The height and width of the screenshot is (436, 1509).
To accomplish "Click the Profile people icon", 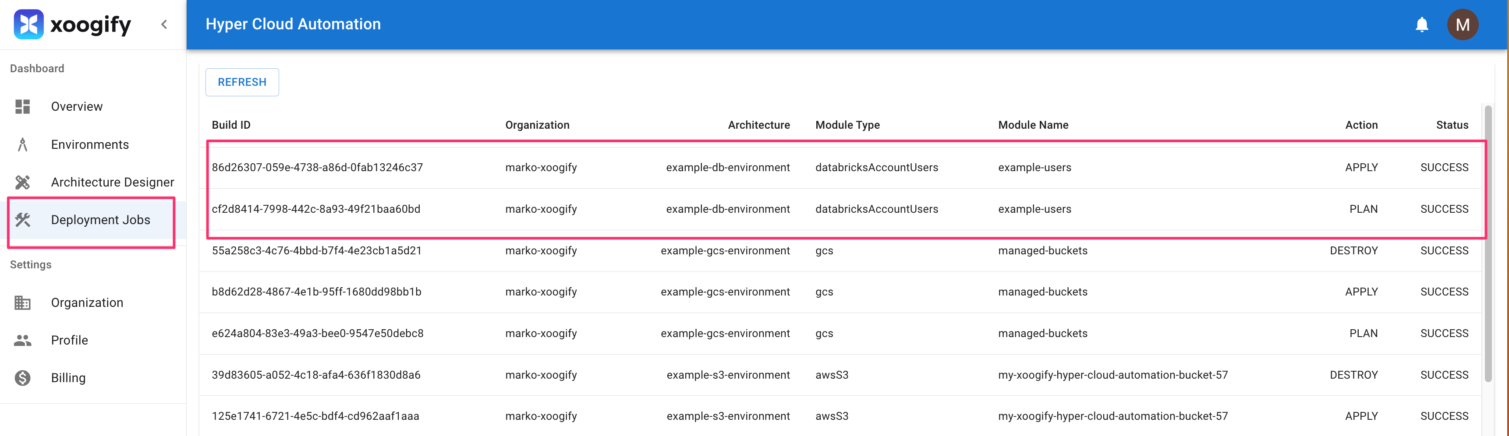I will tap(23, 340).
